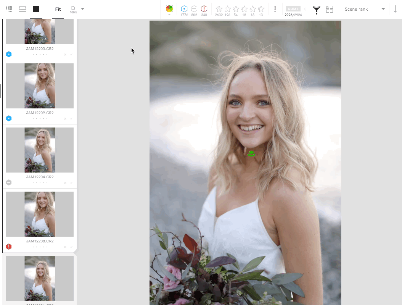
Task: Open the three-dot more filters menu
Action: [x=275, y=9]
